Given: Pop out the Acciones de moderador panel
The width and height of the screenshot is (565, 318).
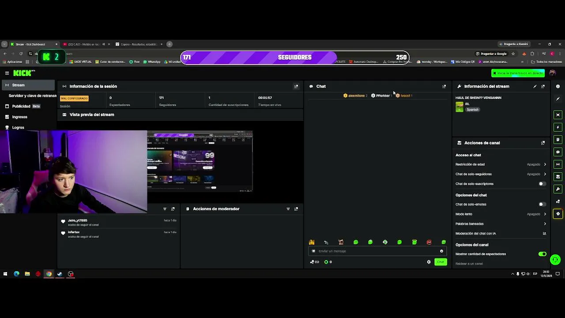Looking at the screenshot, I should click(x=296, y=209).
